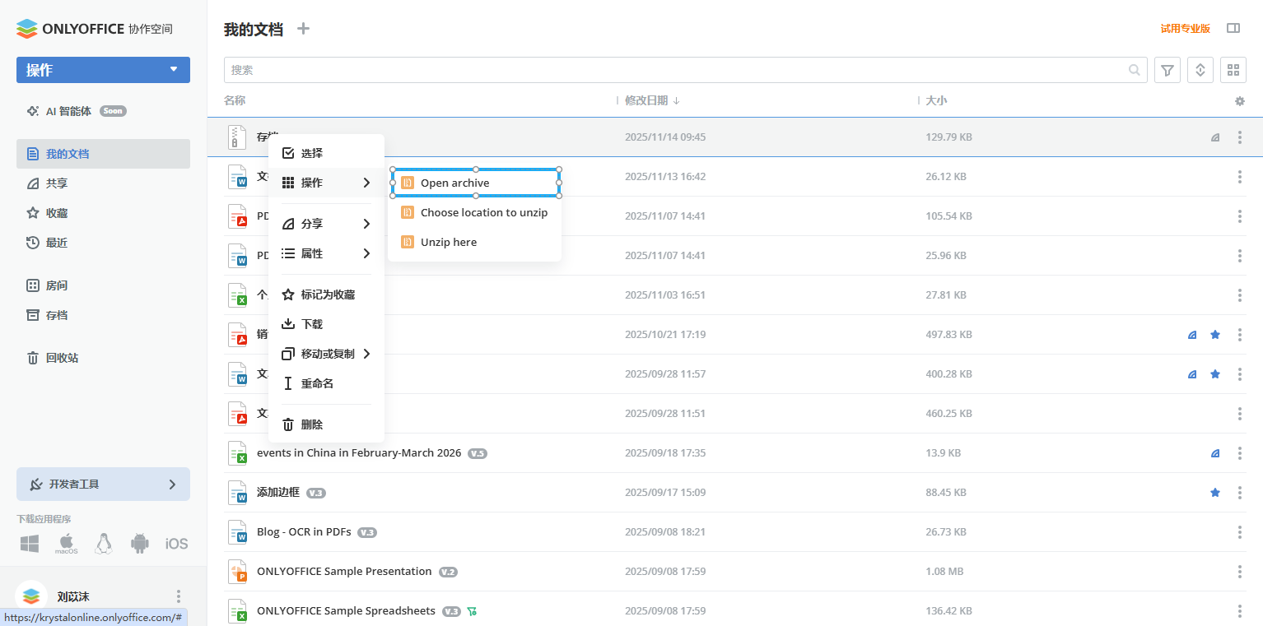Open 回收站 in sidebar
The width and height of the screenshot is (1263, 626).
tap(103, 358)
